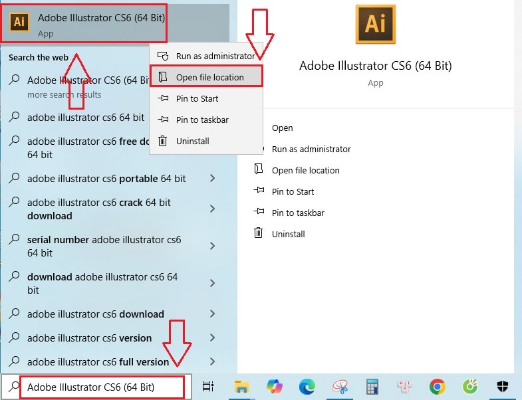Click Open in the right details pane

[283, 128]
